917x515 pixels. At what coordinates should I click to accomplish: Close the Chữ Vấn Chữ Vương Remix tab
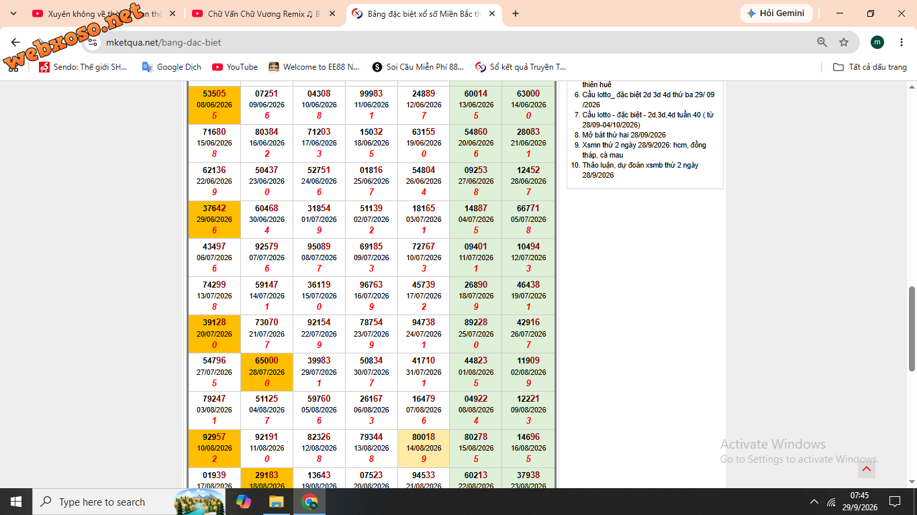[x=332, y=13]
